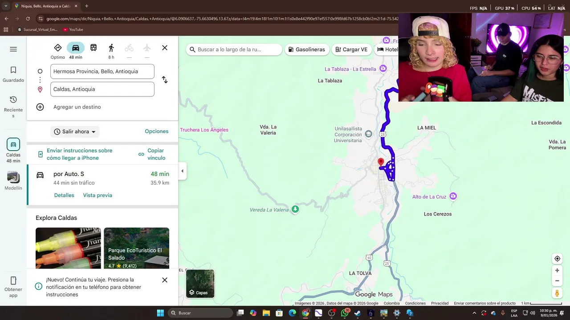Click the Alto de La Cruz marker
570x320 pixels.
[x=453, y=196]
